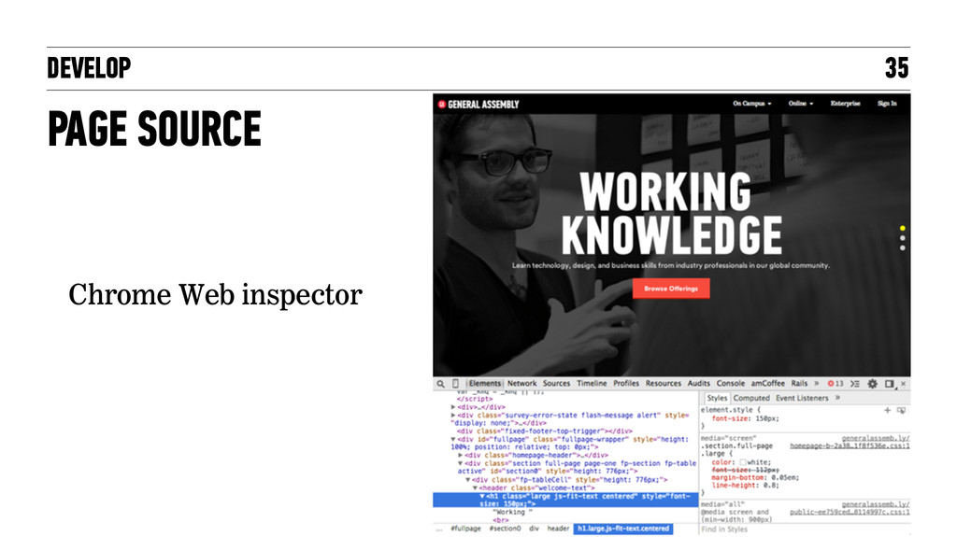Click the line-height: 0.8 property
957x537 pixels.
[x=745, y=485]
